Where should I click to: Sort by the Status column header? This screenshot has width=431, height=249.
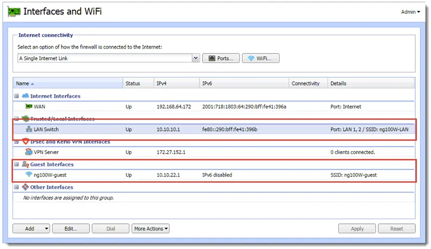pos(138,83)
